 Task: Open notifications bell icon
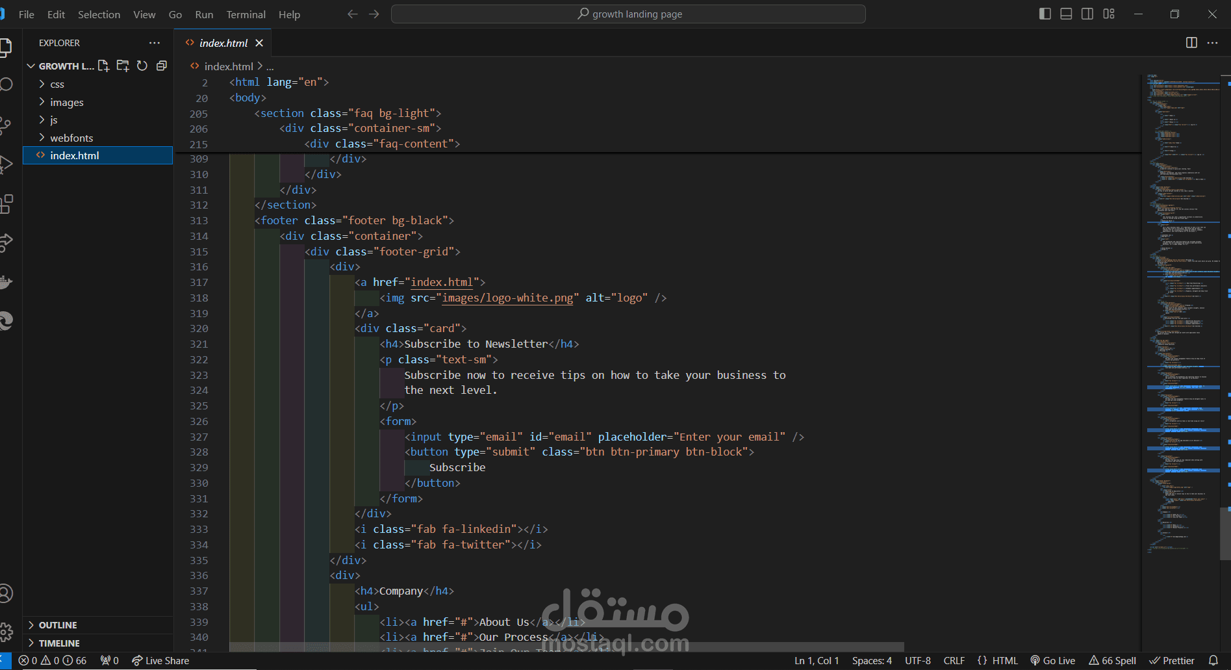(x=1213, y=661)
